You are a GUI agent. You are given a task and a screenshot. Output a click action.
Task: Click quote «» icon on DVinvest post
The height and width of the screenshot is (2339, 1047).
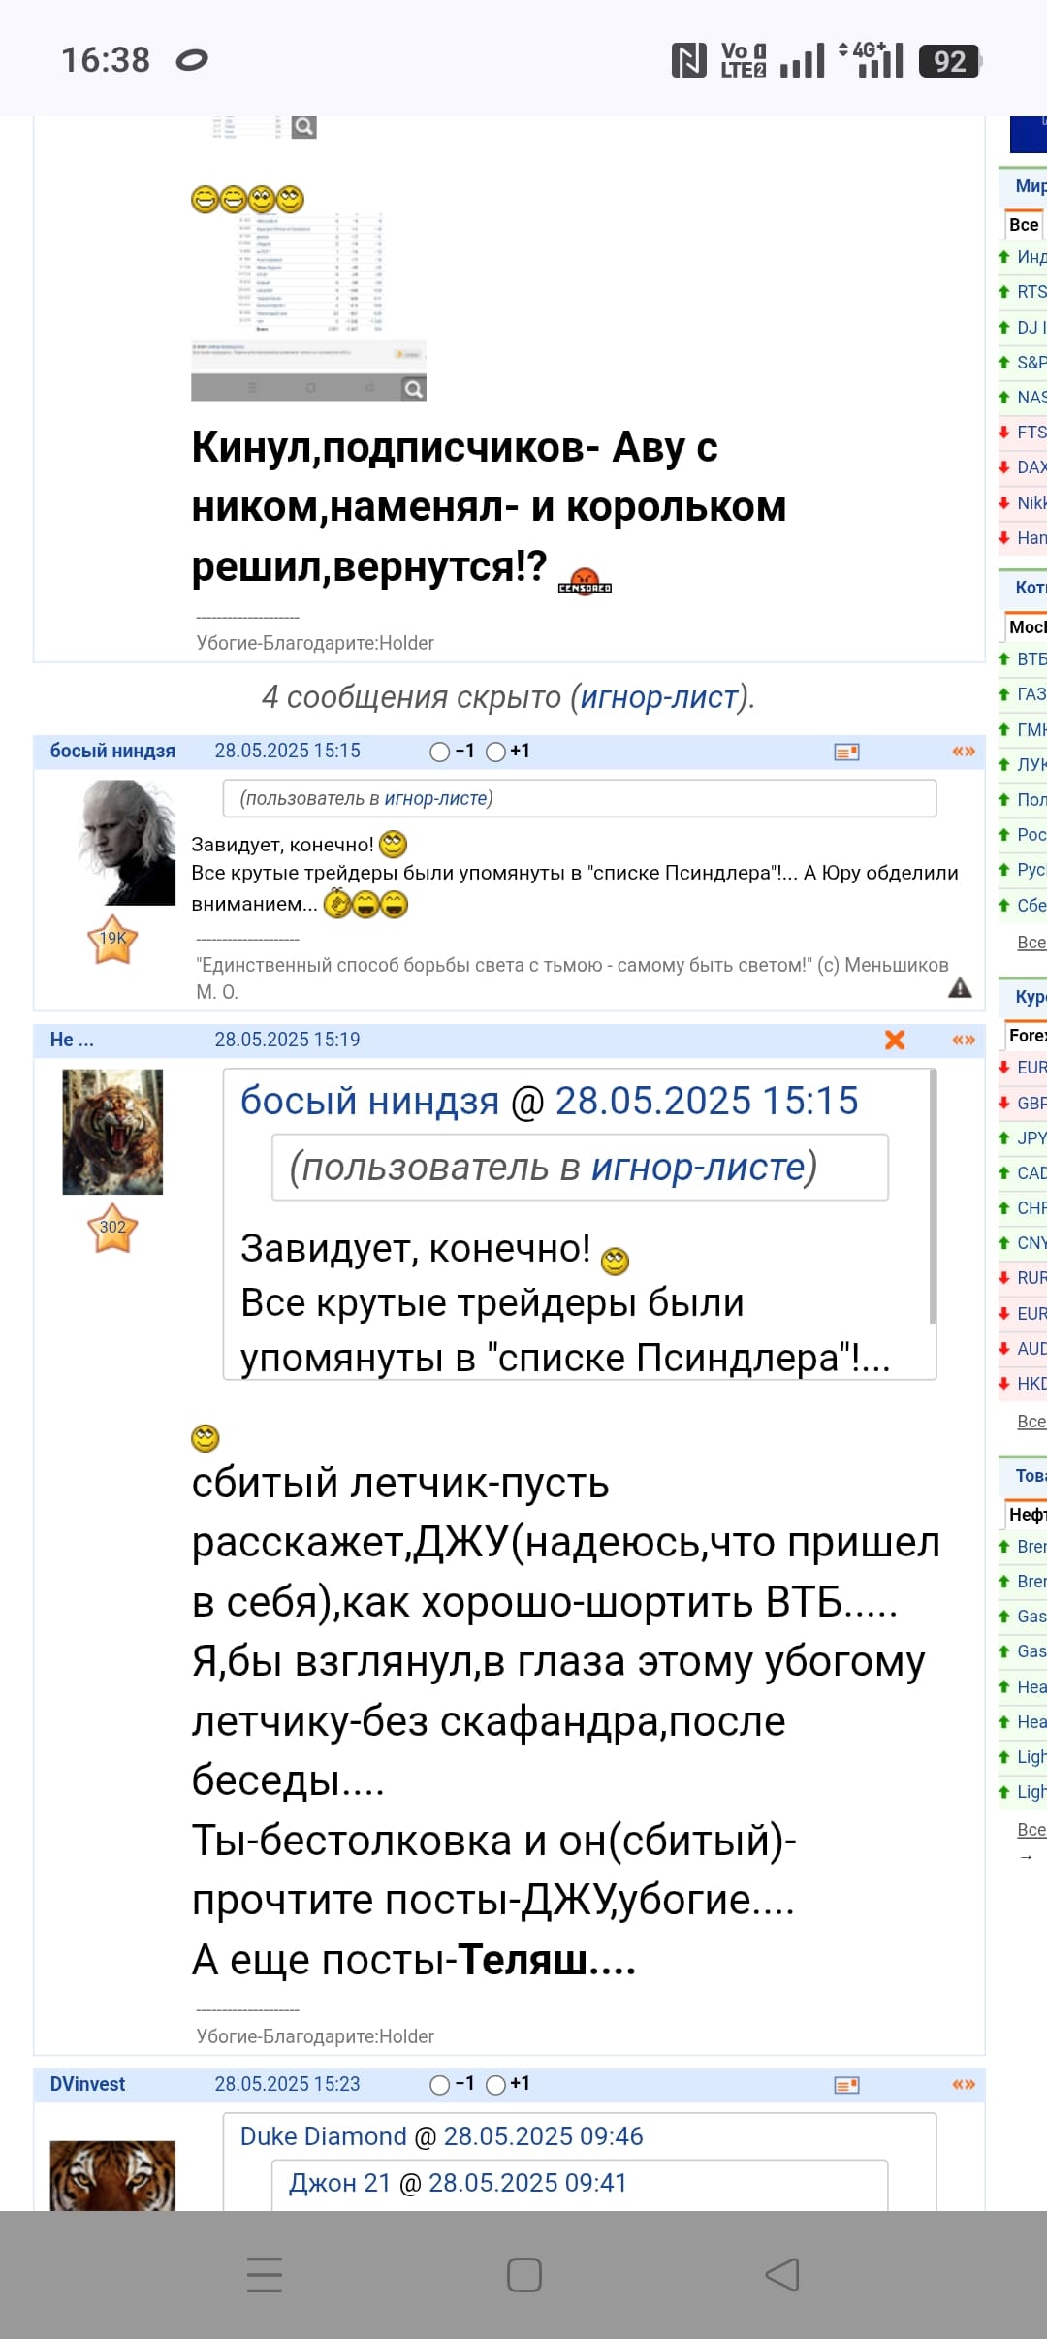964,2084
